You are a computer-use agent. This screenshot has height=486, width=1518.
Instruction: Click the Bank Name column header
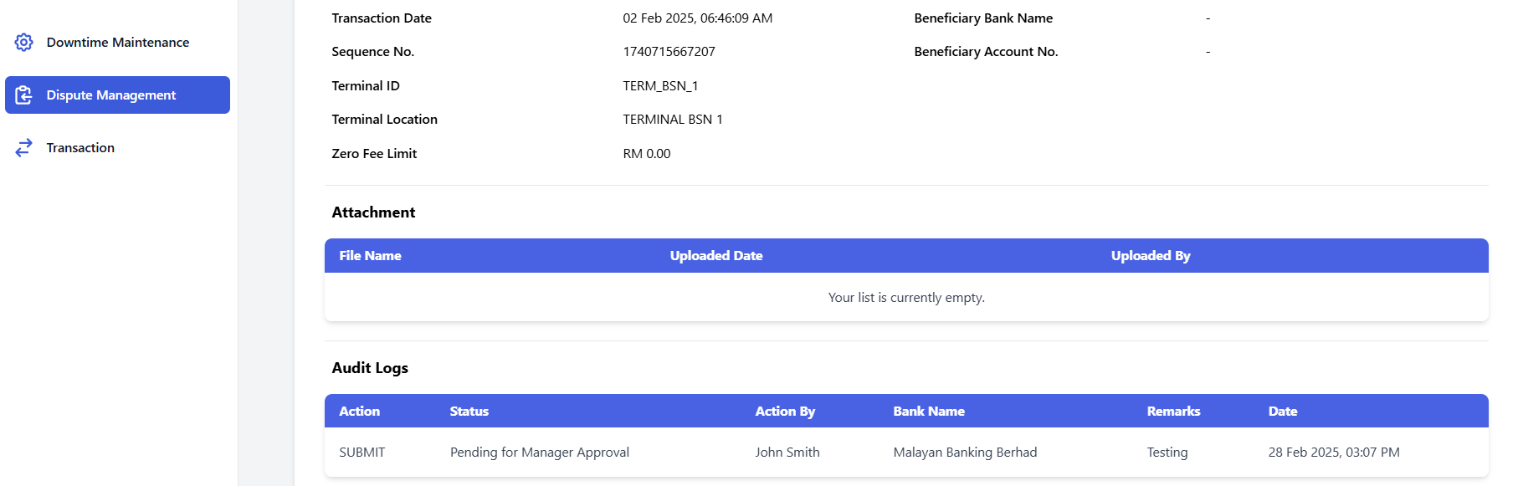pyautogui.click(x=929, y=411)
